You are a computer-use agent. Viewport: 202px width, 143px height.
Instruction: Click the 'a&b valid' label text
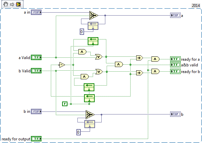click(189, 65)
